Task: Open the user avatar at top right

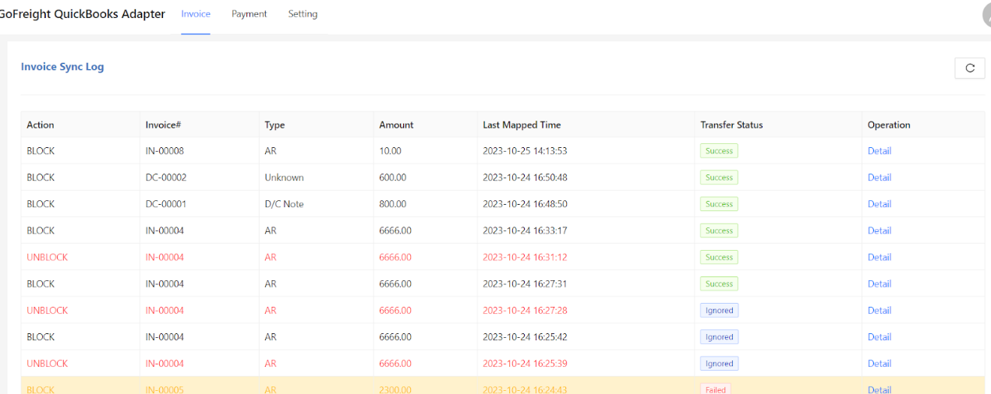Action: coord(986,15)
